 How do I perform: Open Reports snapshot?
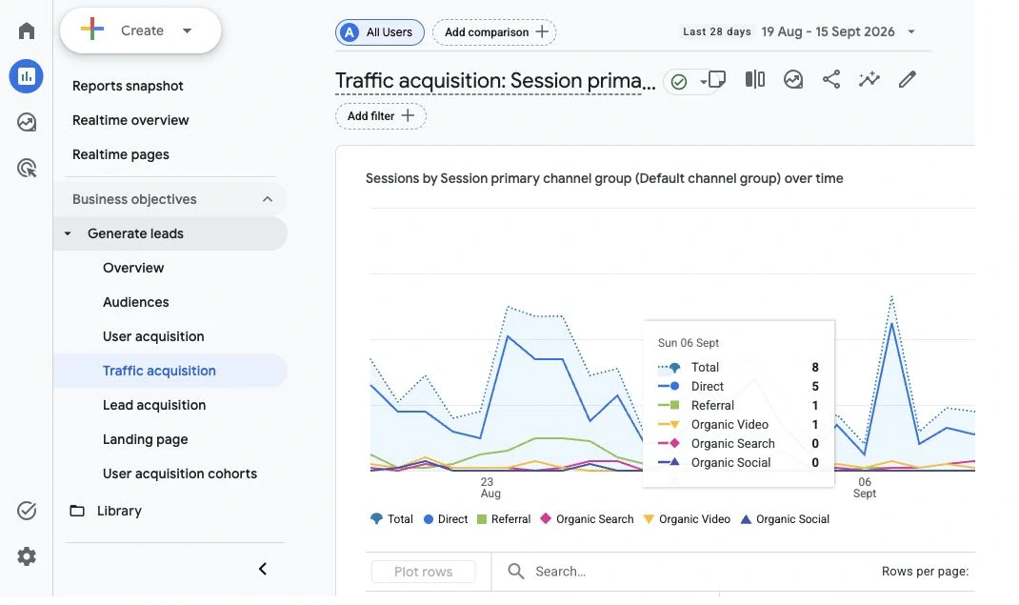click(128, 86)
